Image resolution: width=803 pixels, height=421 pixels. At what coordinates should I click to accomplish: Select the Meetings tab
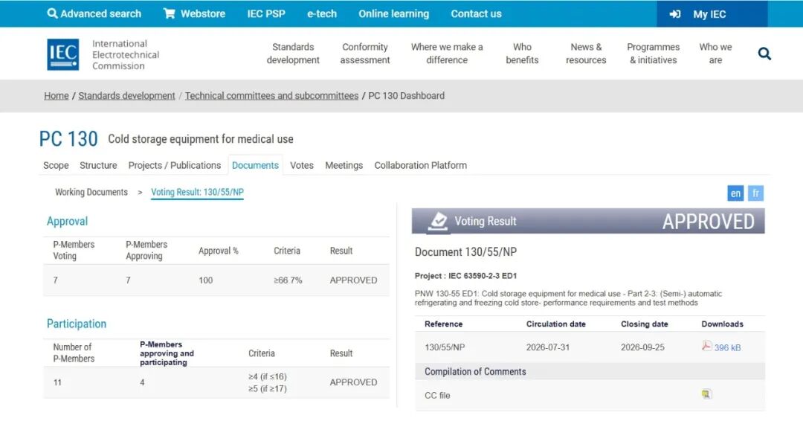tap(344, 165)
